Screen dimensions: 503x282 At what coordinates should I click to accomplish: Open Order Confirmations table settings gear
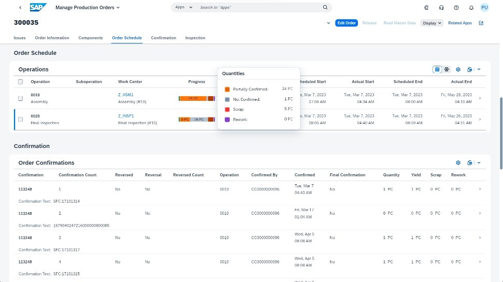458,162
